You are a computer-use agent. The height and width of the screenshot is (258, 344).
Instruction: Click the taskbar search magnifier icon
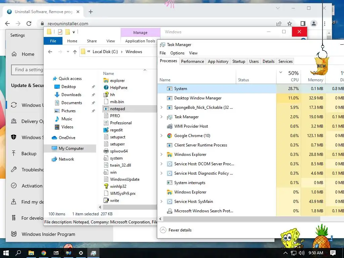point(18,253)
